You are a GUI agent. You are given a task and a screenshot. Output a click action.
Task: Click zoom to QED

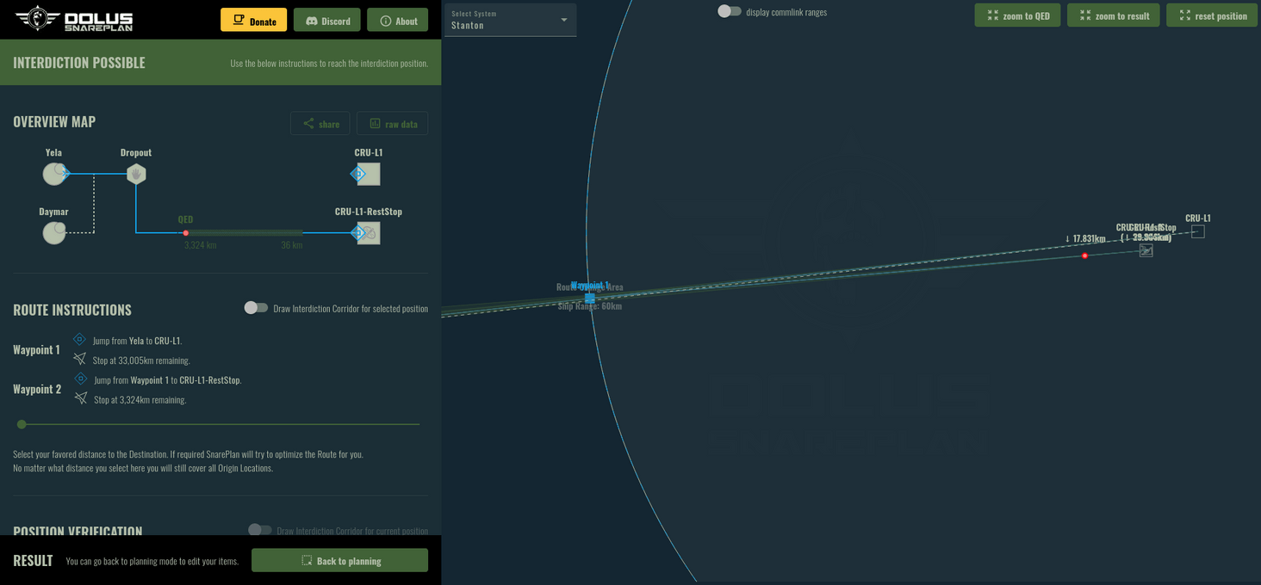click(x=1017, y=15)
